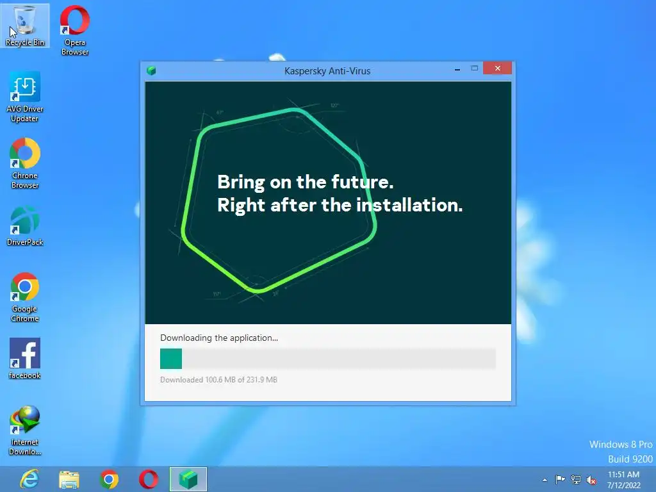Screen dimensions: 656x492
Task: Open the network status tray icon
Action: coord(576,479)
